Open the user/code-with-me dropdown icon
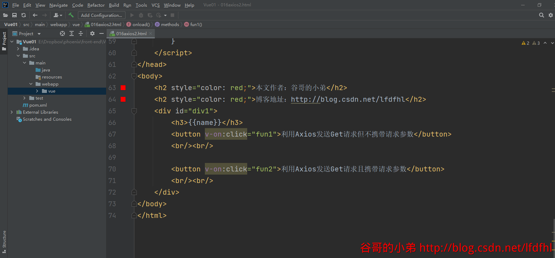 (58, 15)
